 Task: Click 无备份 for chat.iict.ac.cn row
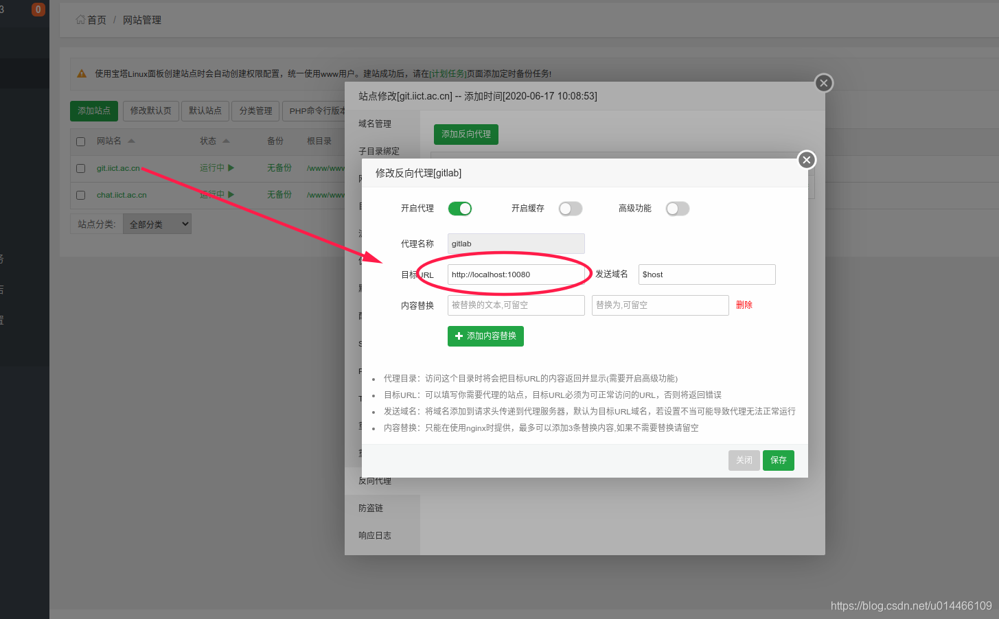(x=279, y=195)
